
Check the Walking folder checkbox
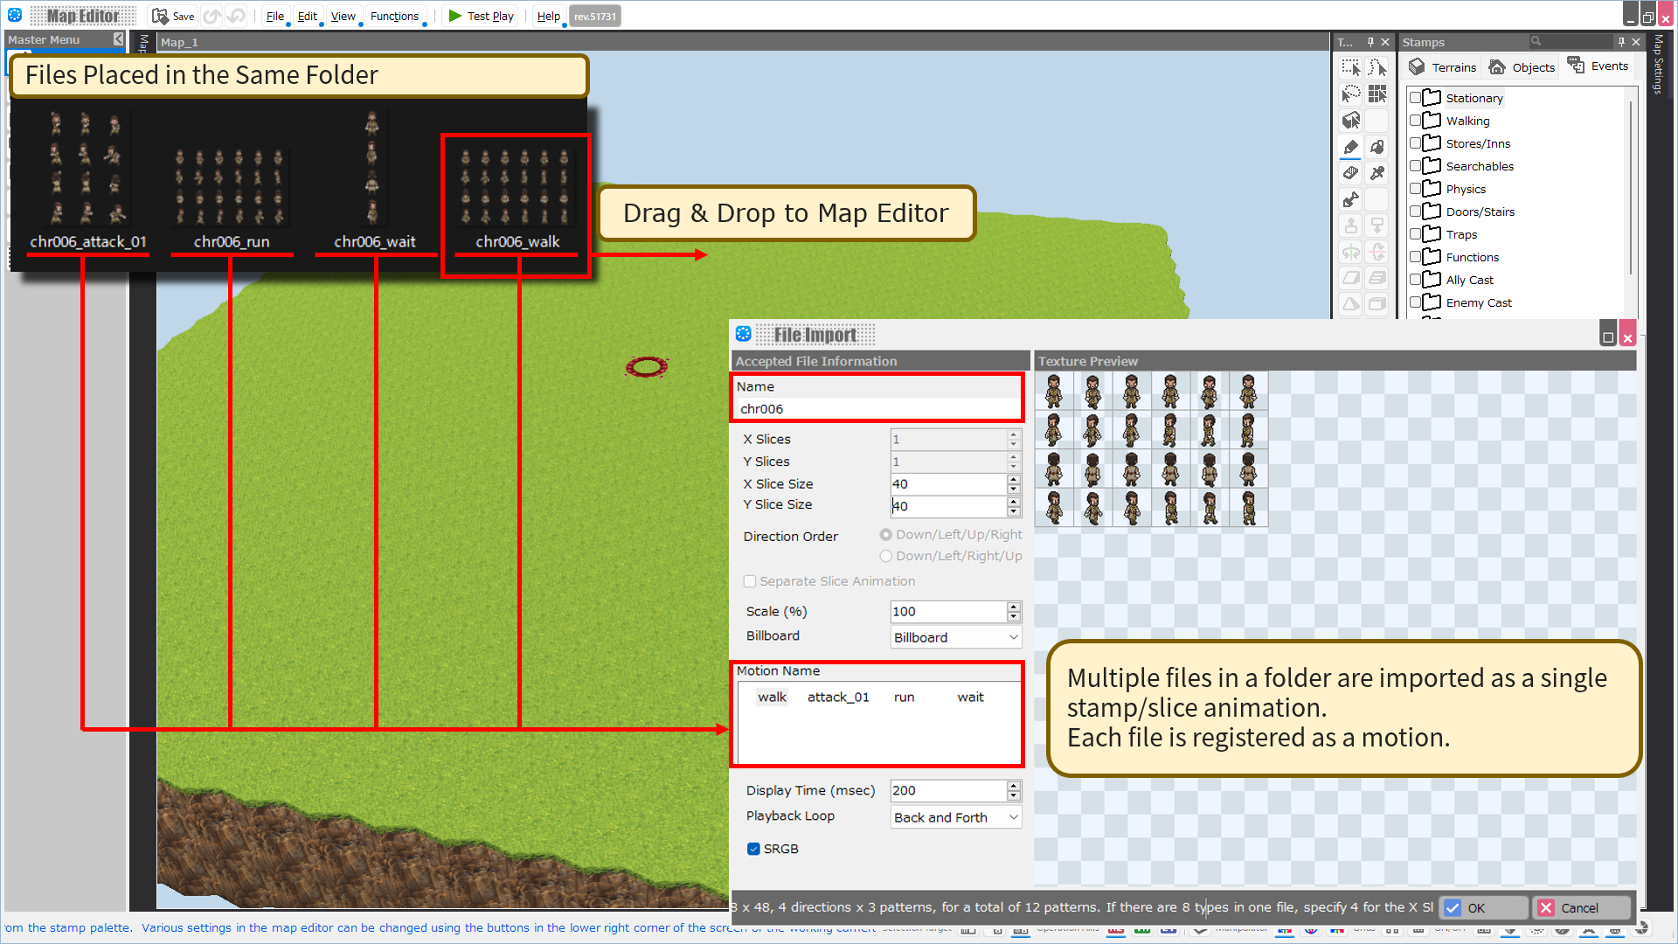click(x=1415, y=121)
